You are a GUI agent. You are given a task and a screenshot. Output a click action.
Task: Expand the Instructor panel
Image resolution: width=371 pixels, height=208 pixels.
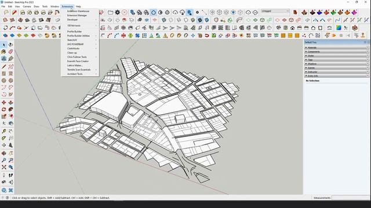[337, 72]
